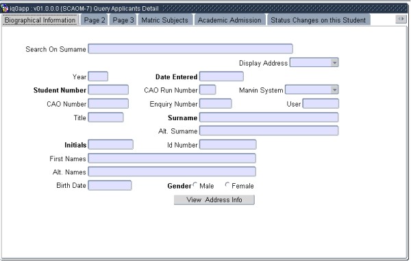The height and width of the screenshot is (261, 411).
Task: Select the Date Entered field
Action: [221, 77]
